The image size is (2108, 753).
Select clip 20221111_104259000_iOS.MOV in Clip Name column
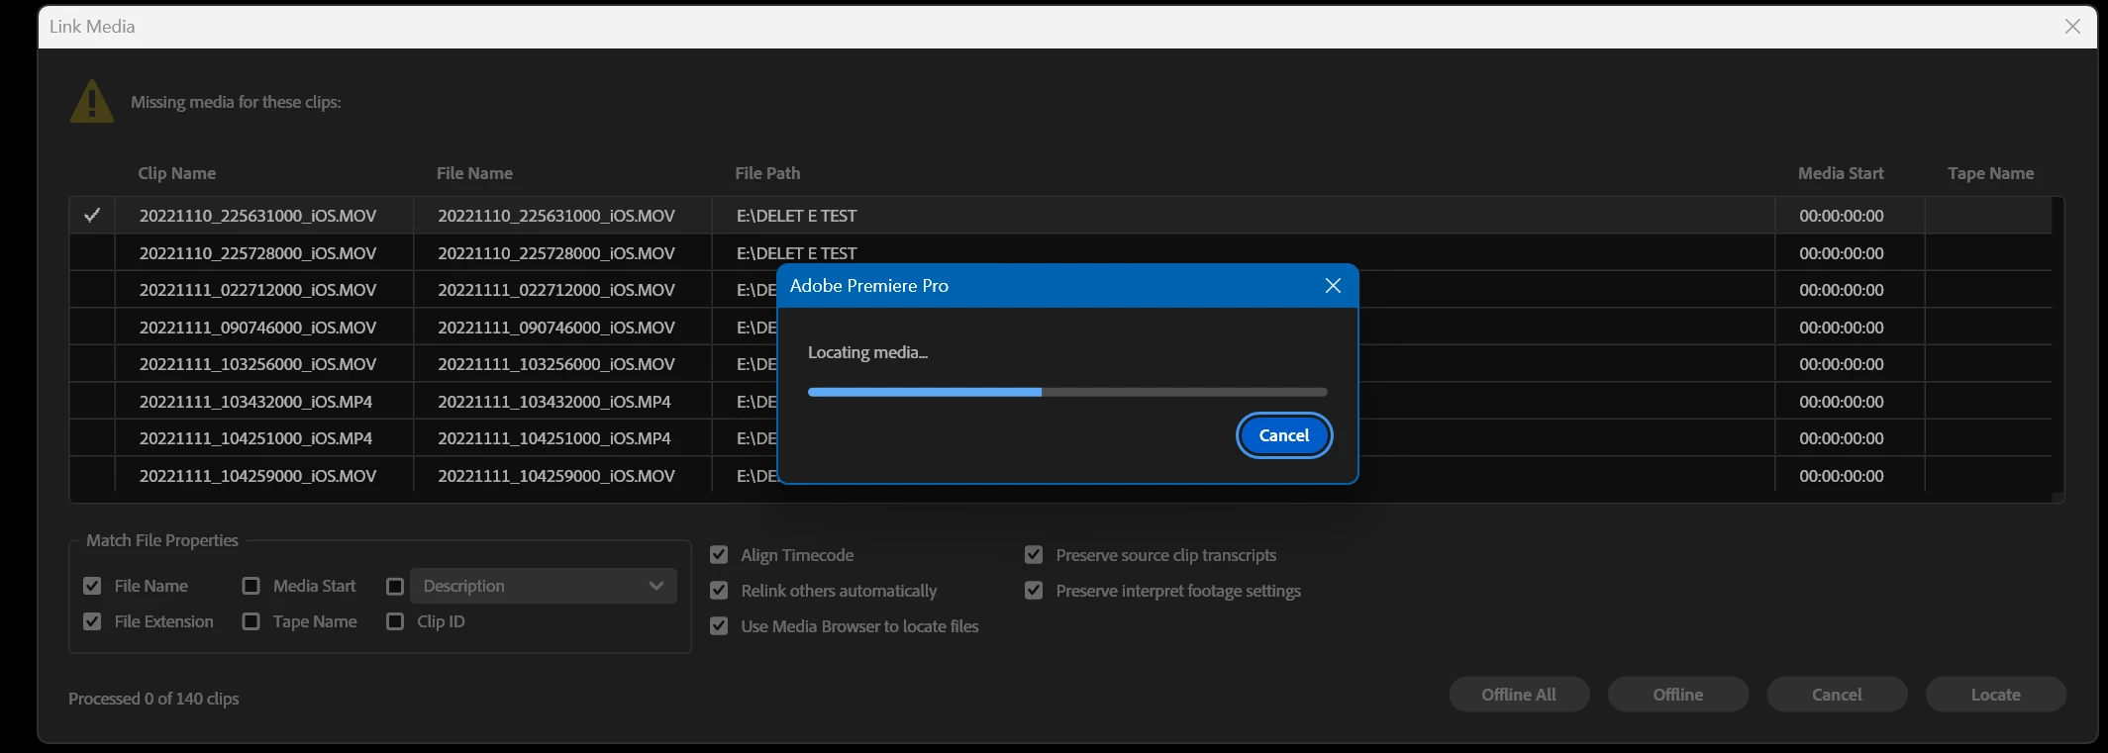point(257,476)
